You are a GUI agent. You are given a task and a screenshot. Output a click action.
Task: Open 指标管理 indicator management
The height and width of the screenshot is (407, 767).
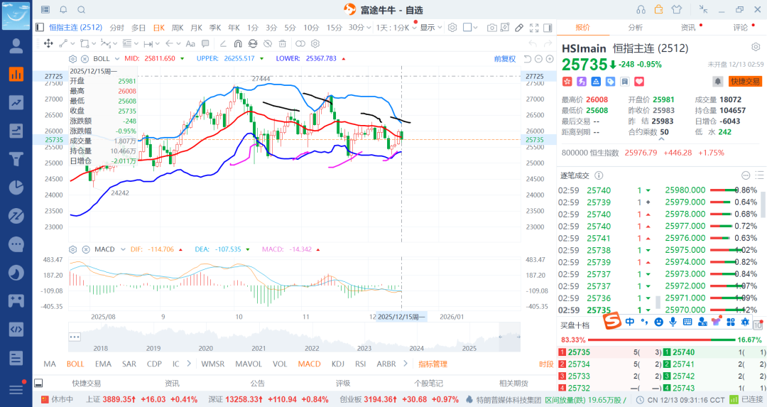point(433,364)
